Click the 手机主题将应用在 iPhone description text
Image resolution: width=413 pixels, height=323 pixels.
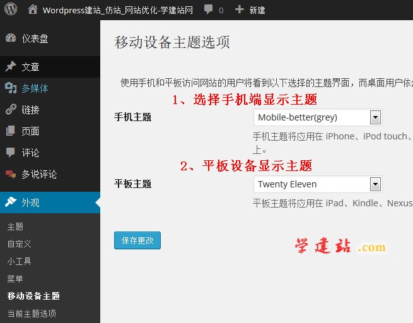(333, 143)
